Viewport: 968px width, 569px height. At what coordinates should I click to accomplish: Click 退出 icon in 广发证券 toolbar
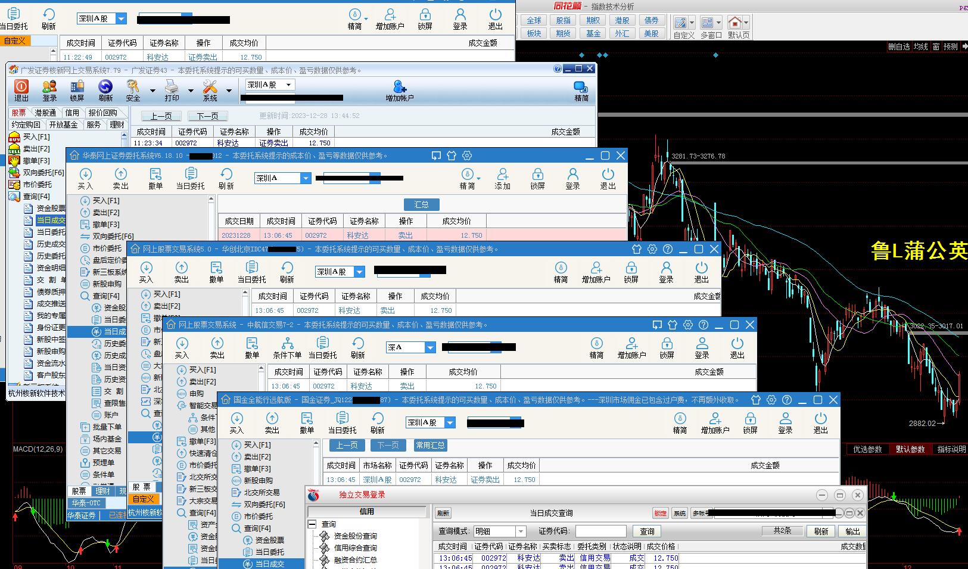pyautogui.click(x=21, y=87)
